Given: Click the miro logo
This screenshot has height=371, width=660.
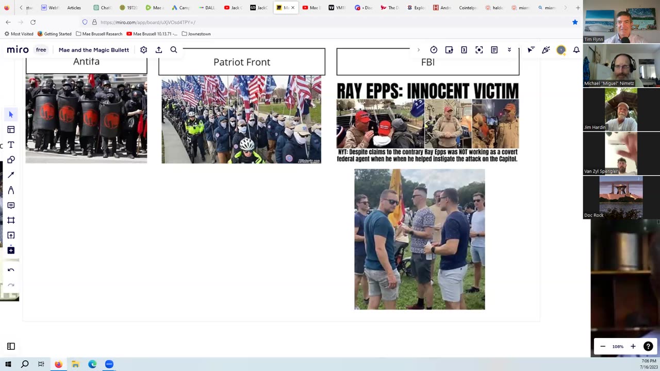Looking at the screenshot, I should tap(18, 50).
